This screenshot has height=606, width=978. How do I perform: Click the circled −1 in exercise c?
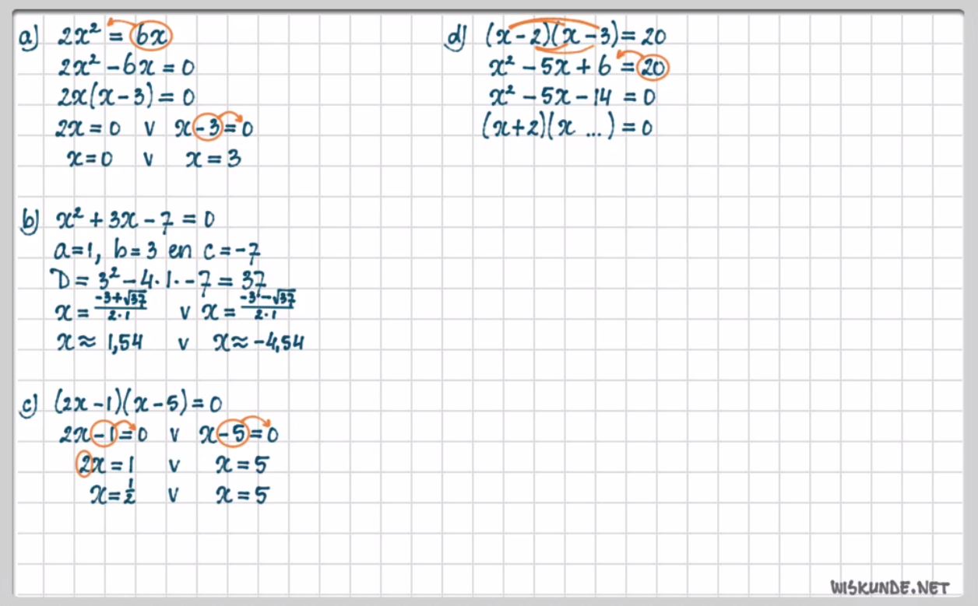point(103,434)
